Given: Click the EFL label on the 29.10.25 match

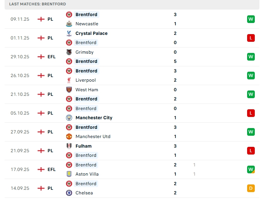Looking at the screenshot, I should [x=51, y=57].
